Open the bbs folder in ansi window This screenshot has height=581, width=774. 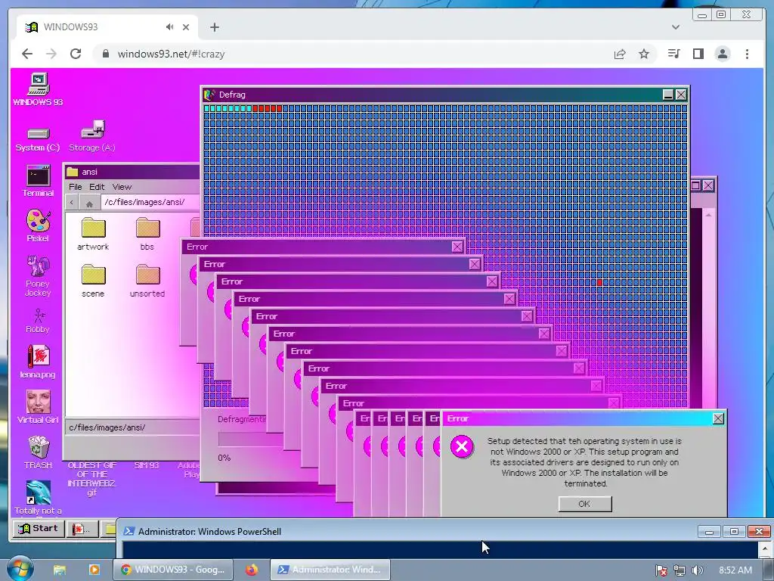[x=147, y=234]
